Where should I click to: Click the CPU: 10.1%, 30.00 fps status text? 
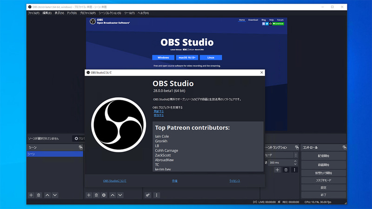[x=318, y=202]
